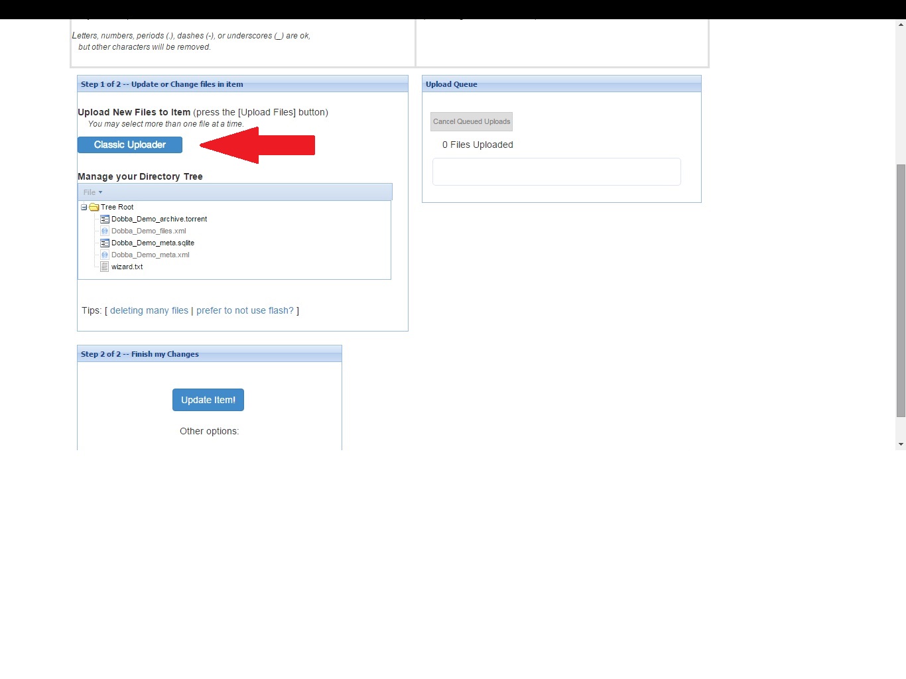The image size is (906, 679).
Task: Click the Dobba_Demo_meta.sqlite file icon
Action: click(x=105, y=243)
